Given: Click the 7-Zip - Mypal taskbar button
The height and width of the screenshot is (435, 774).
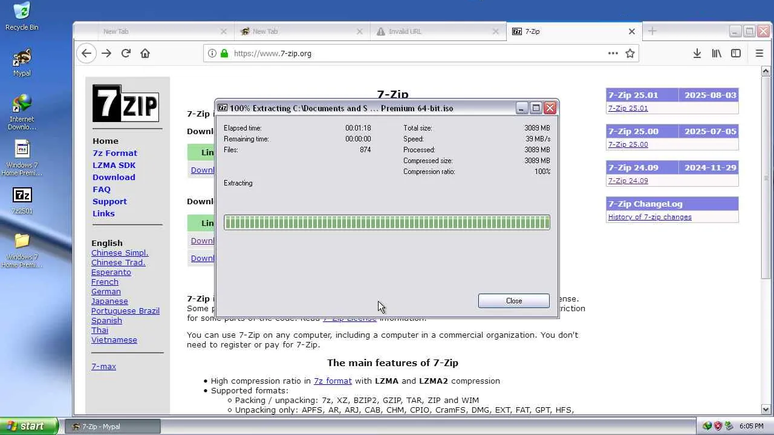Looking at the screenshot, I should (112, 427).
